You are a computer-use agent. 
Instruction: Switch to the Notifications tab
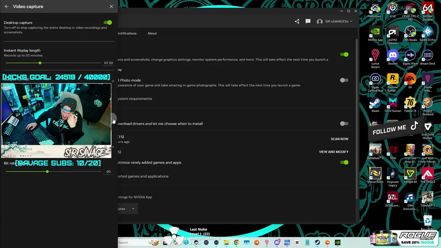coord(127,33)
